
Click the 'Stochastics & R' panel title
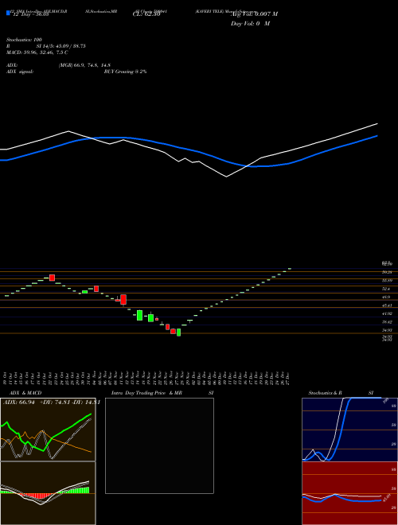326,393
